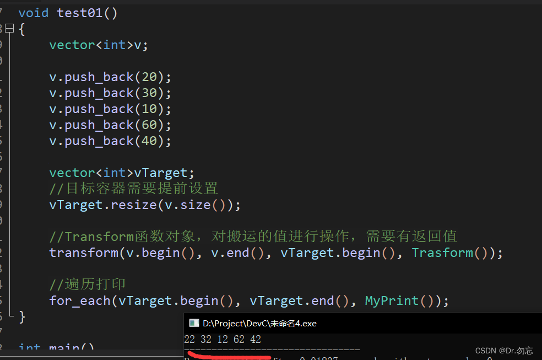Screen dimensions: 542x360
Task: Click the console output line 22 32 12 62 42
Action: click(223, 339)
